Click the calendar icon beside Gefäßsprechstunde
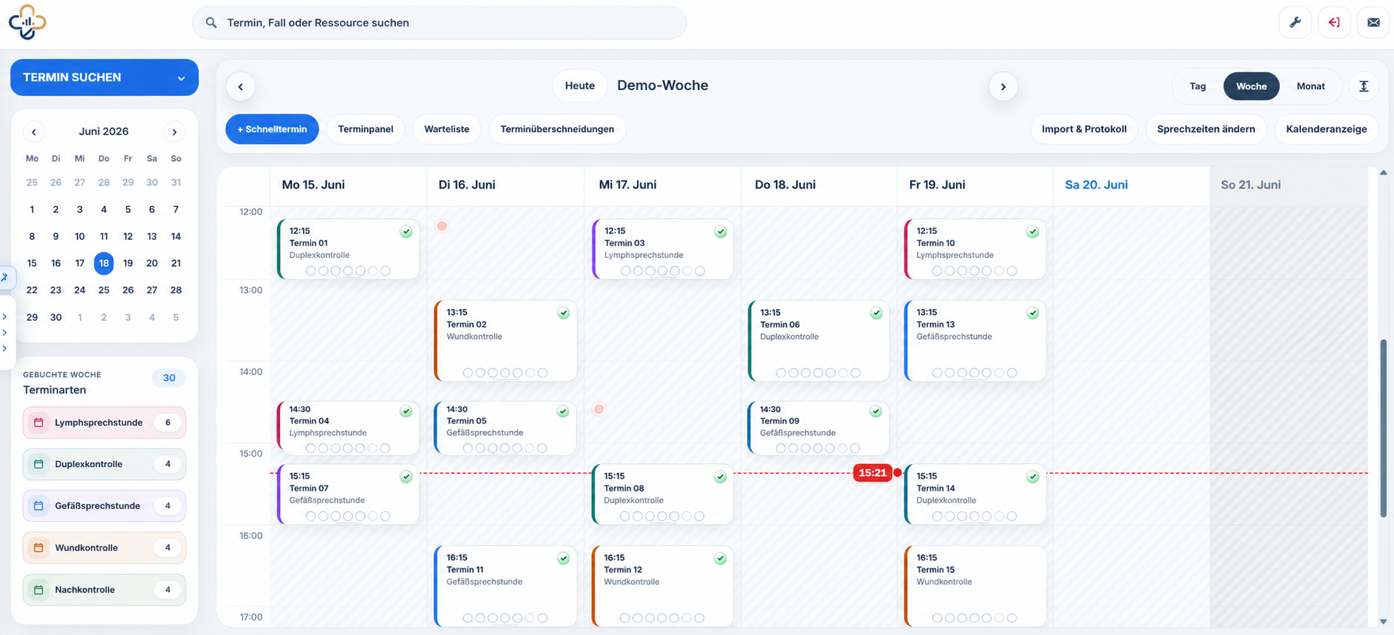 [x=39, y=506]
